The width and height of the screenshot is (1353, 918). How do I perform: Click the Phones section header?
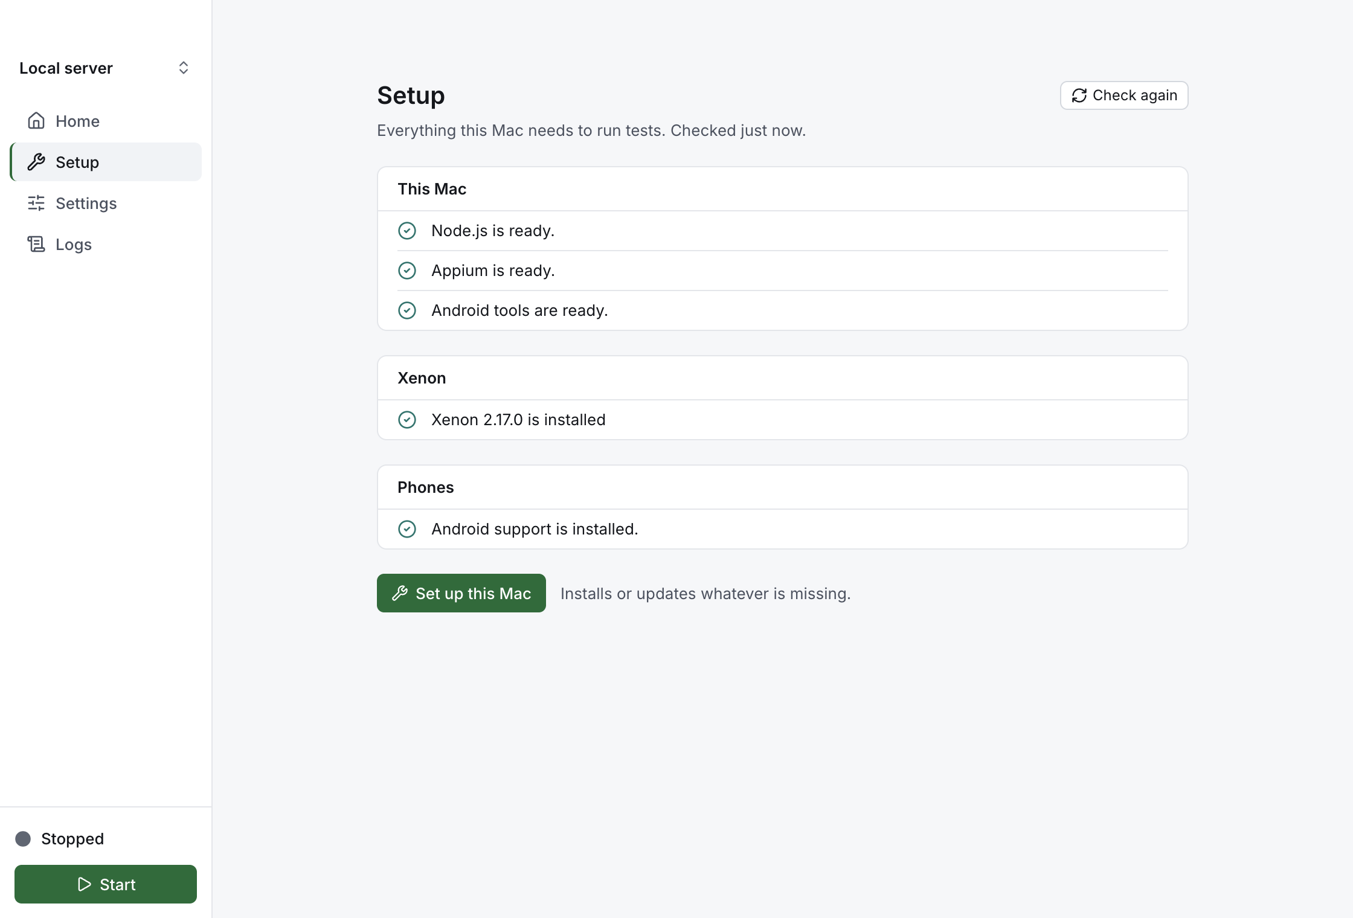(x=425, y=487)
